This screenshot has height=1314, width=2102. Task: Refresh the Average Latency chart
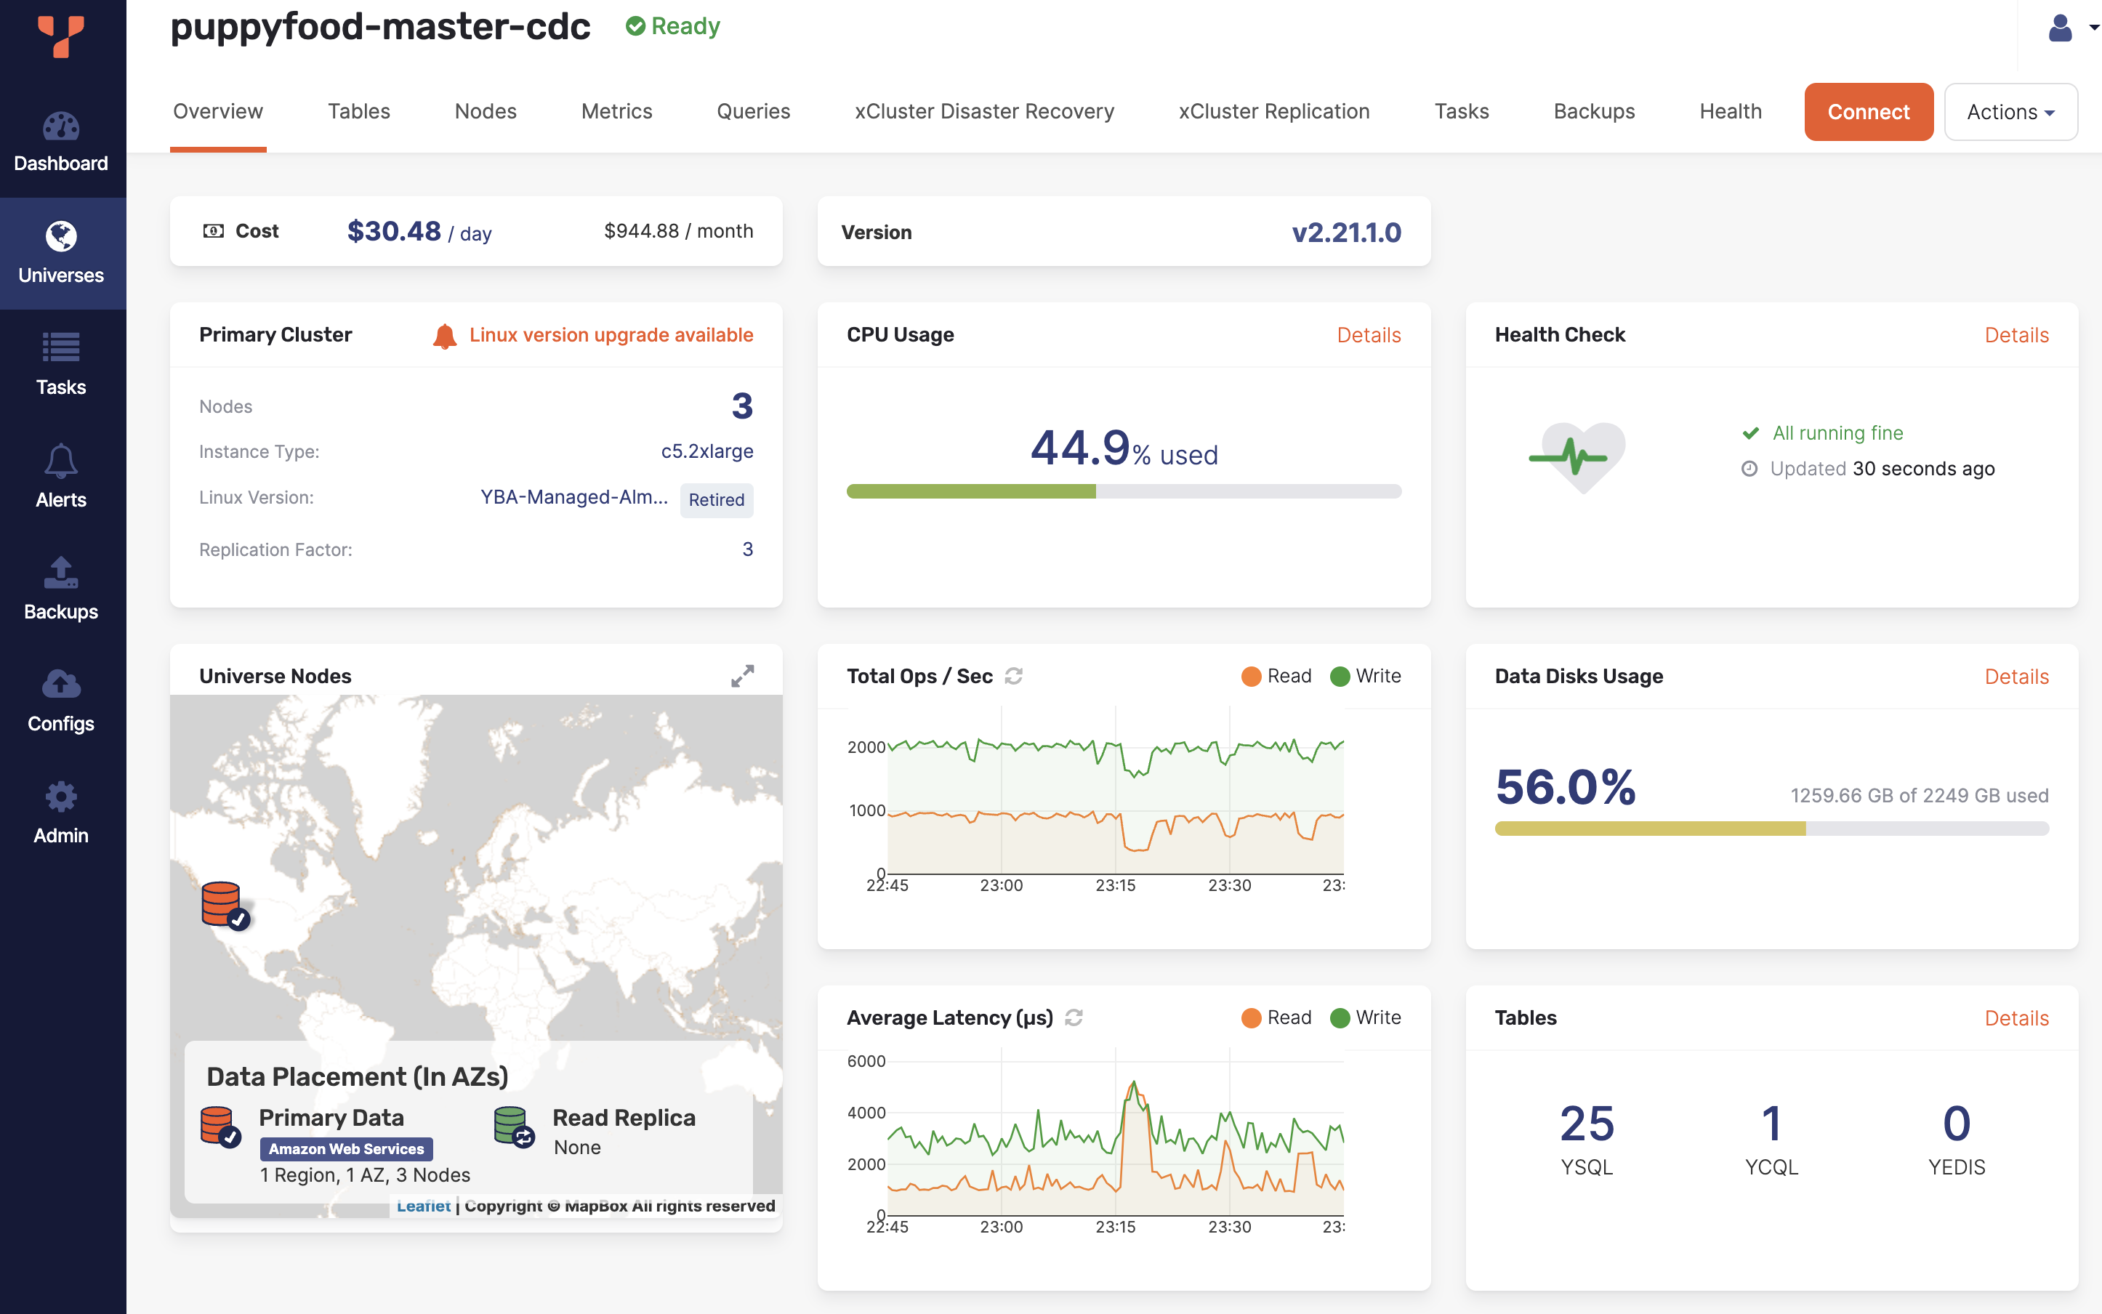pyautogui.click(x=1074, y=1017)
